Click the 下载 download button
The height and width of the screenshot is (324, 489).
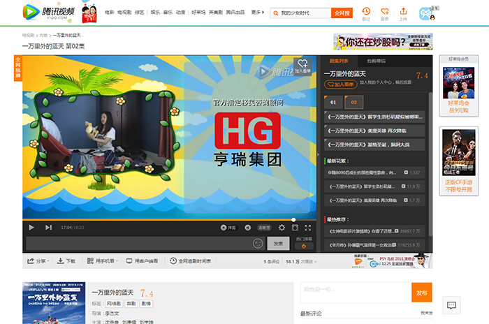[66, 261]
